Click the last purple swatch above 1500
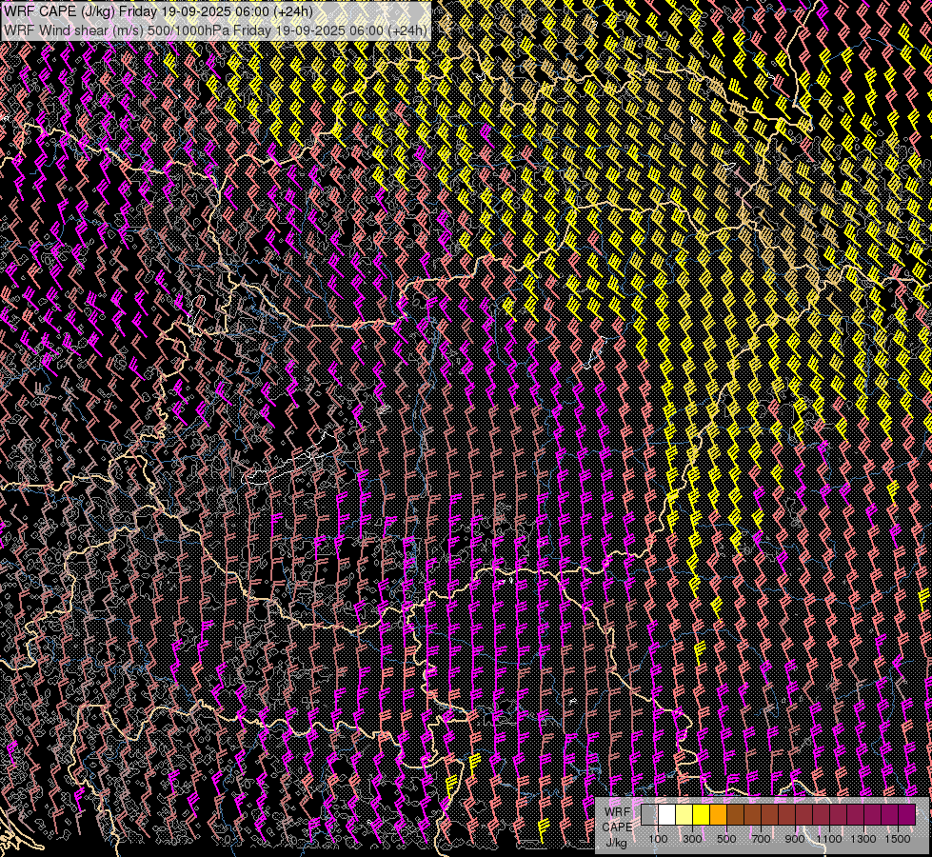This screenshot has width=932, height=857. tap(906, 815)
